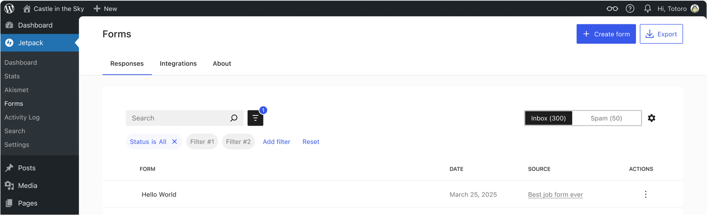
Task: Open the notifications bell icon
Action: coord(647,8)
